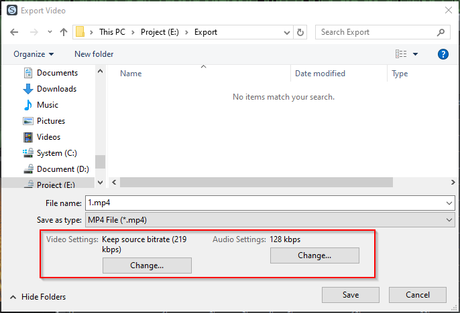Click the Export Video app icon

(x=12, y=11)
